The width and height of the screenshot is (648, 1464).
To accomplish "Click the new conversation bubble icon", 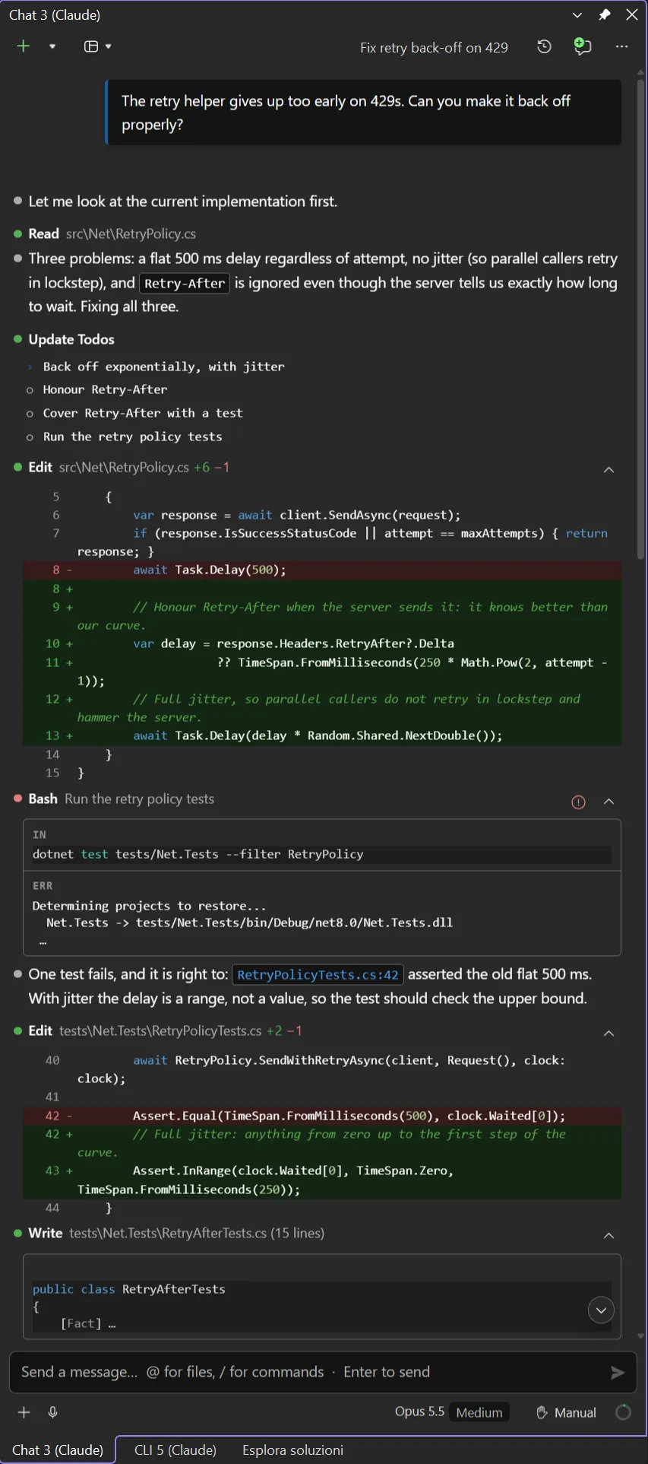I will tap(583, 46).
